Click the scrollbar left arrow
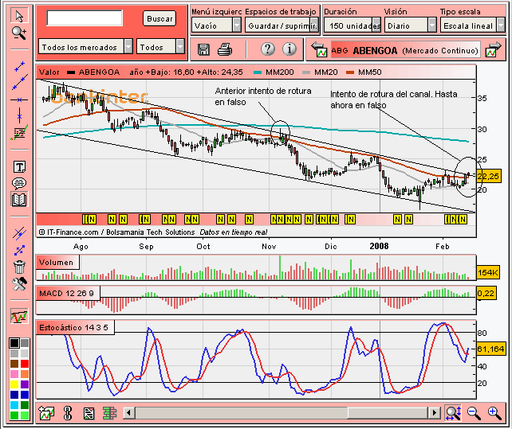 click(x=128, y=413)
